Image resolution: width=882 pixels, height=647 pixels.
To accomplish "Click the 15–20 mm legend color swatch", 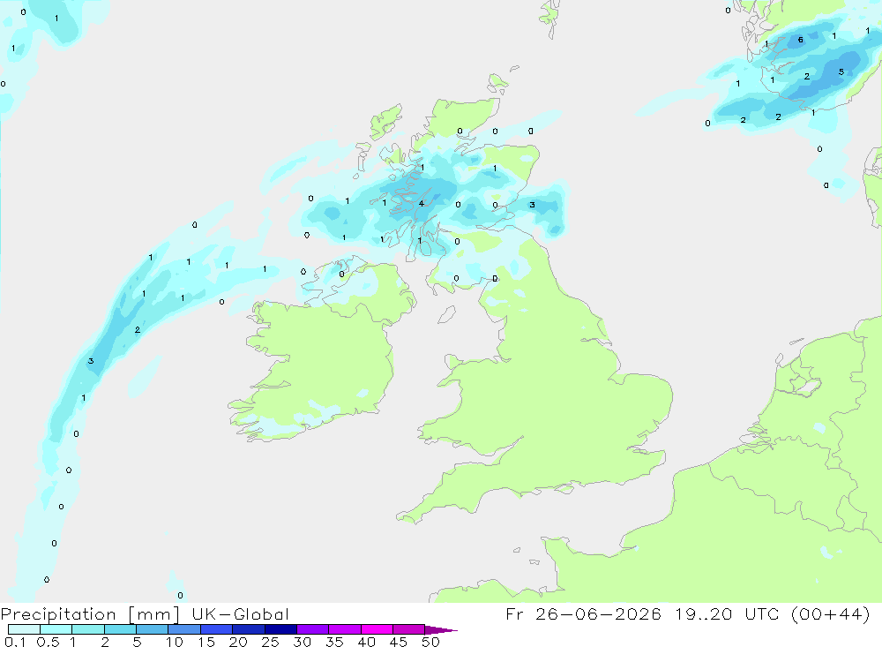I will tap(217, 629).
